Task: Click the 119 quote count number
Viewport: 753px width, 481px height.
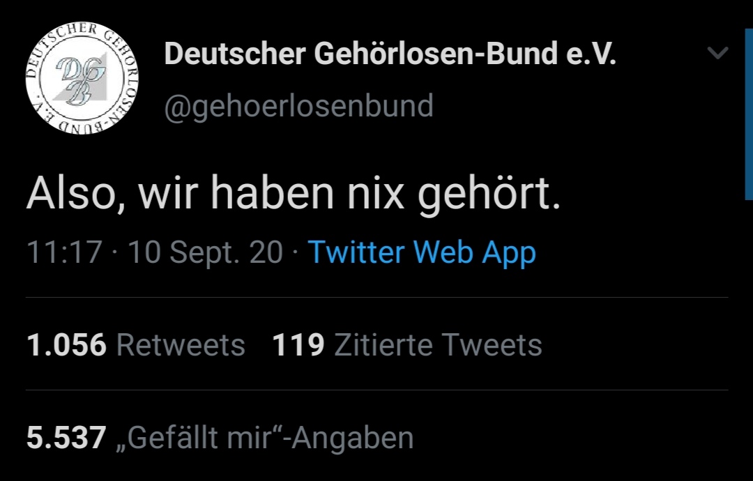Action: (298, 345)
